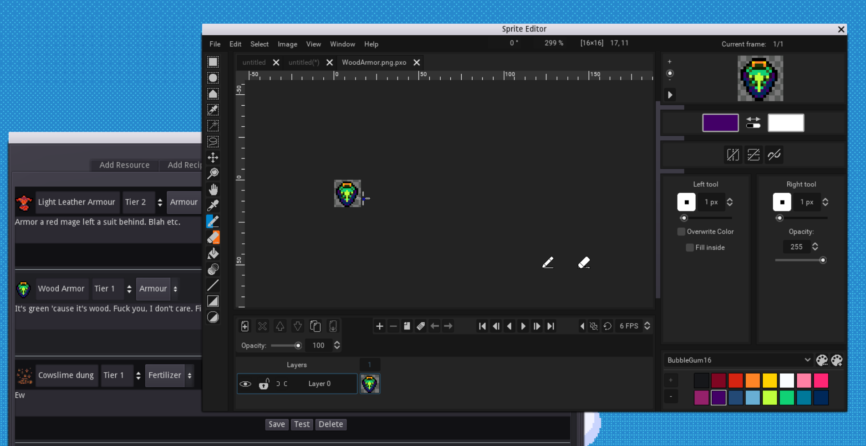Adjust the layer Opacity slider

286,346
